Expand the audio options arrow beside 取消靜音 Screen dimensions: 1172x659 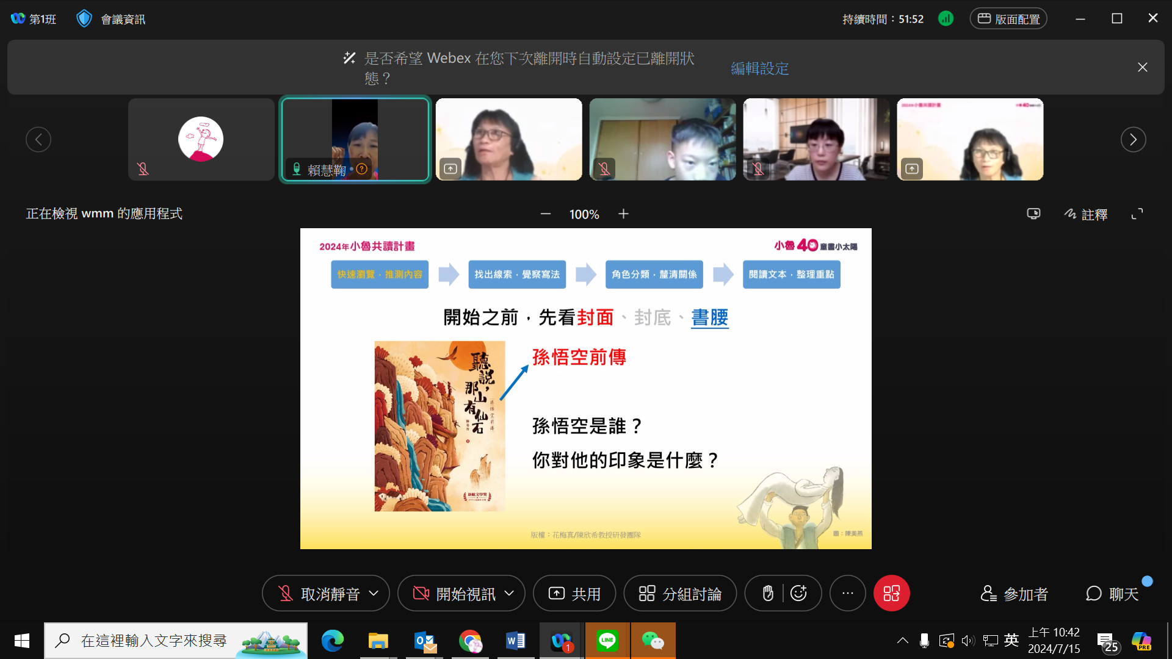click(374, 593)
